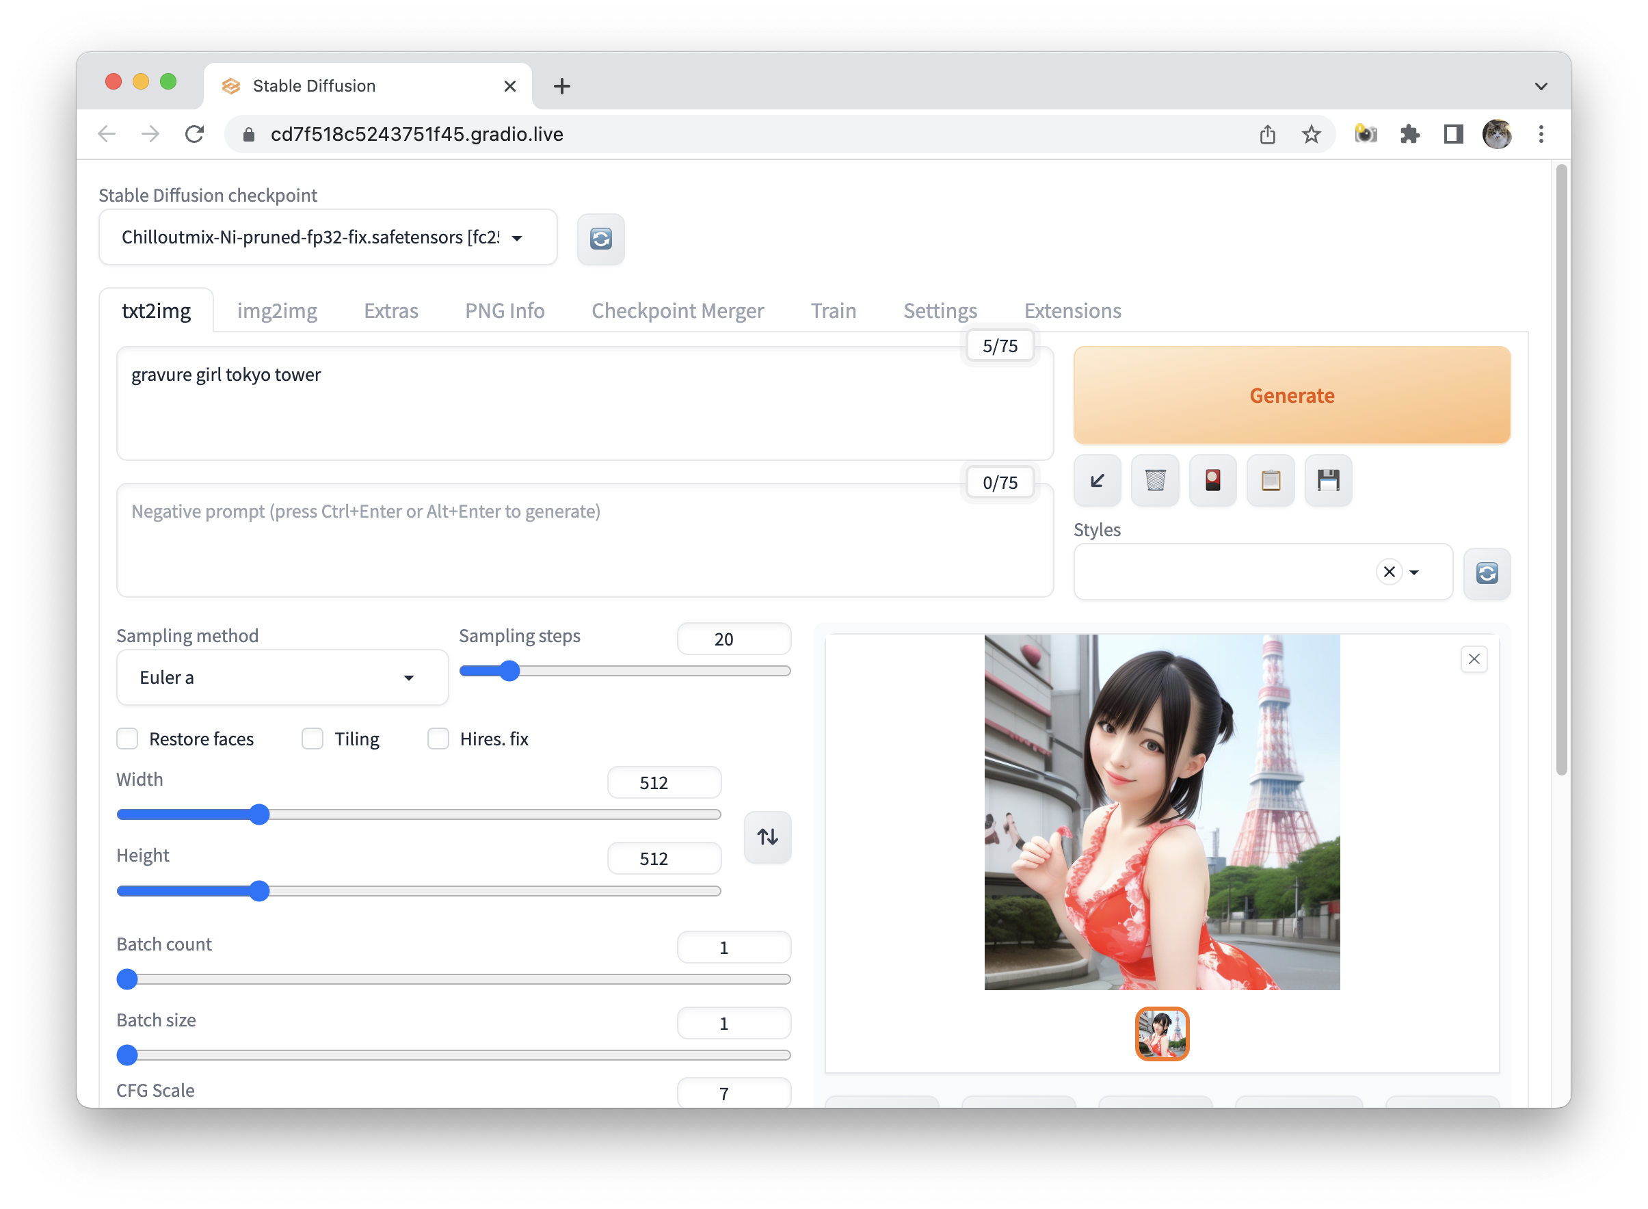Click the swap width and height icon

[x=767, y=836]
